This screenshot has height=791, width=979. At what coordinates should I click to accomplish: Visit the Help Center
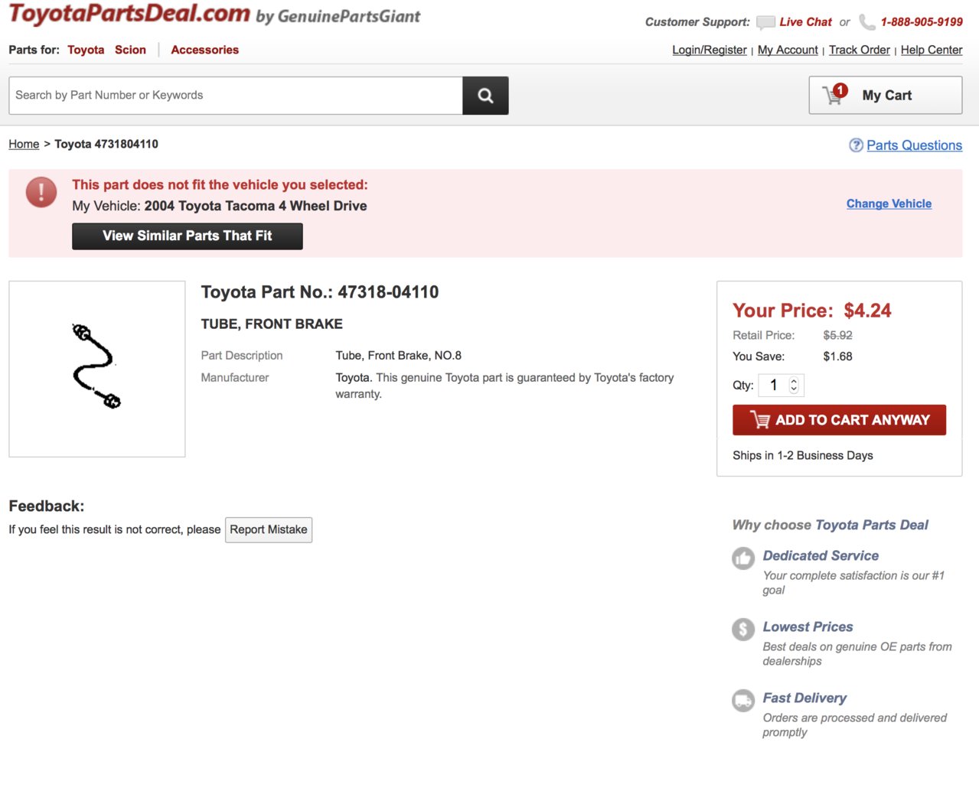point(932,50)
